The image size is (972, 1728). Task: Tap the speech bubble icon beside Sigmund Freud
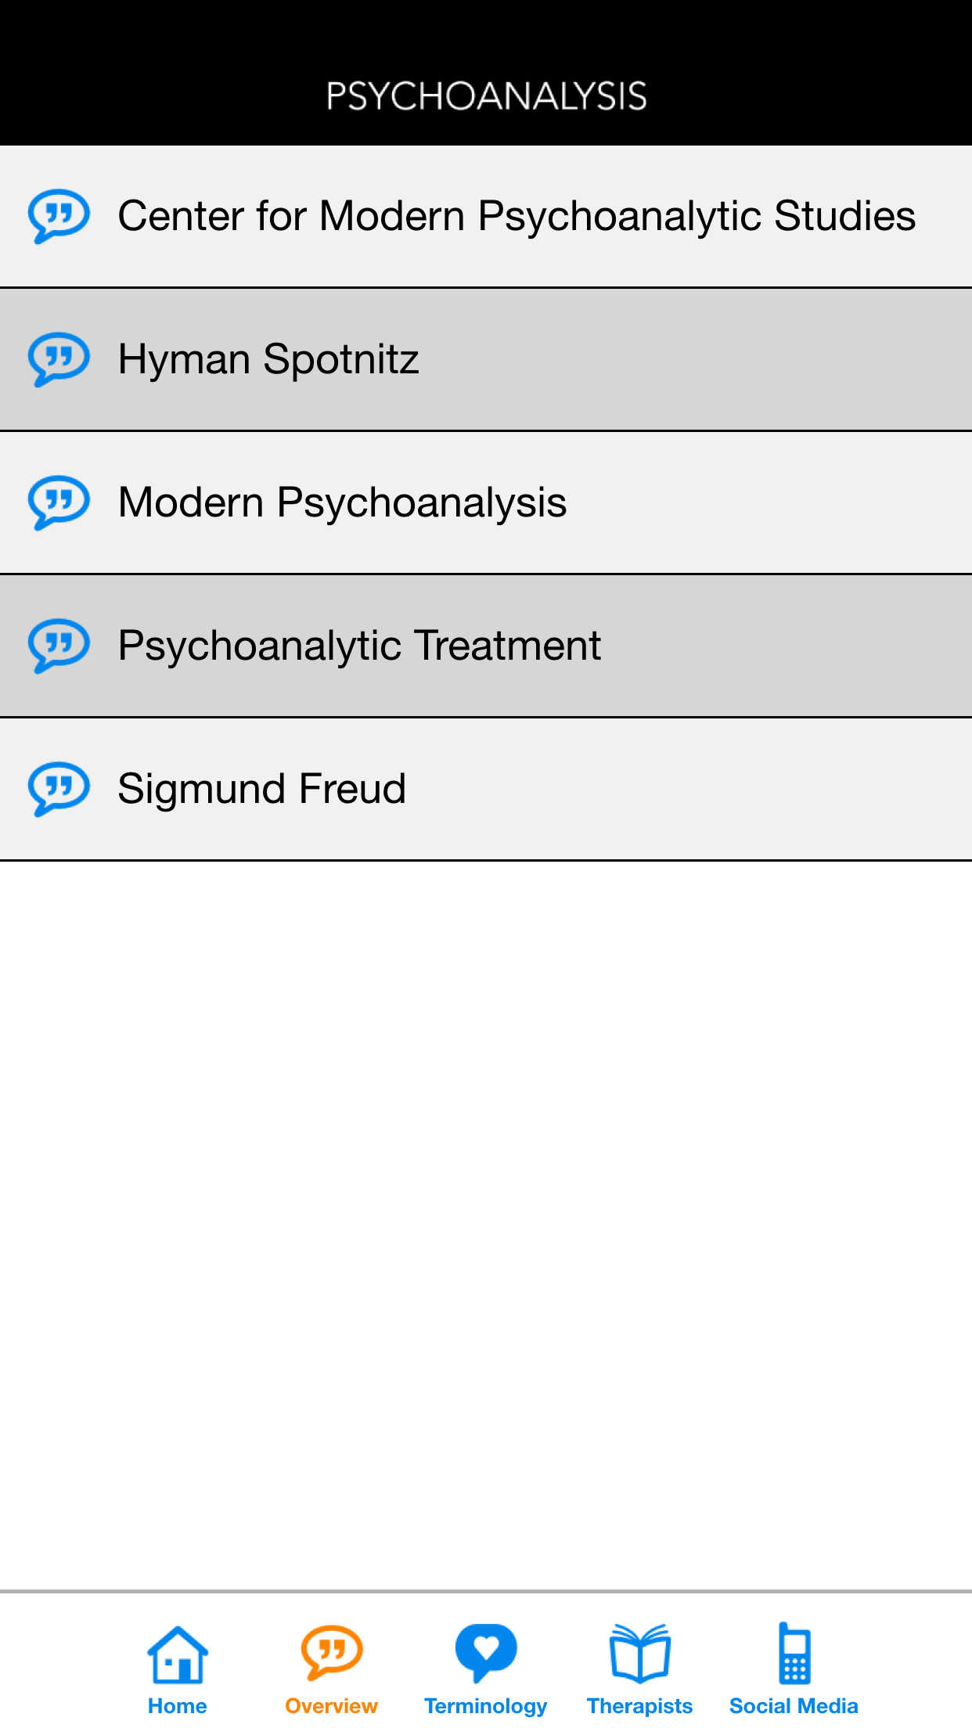[x=58, y=788]
